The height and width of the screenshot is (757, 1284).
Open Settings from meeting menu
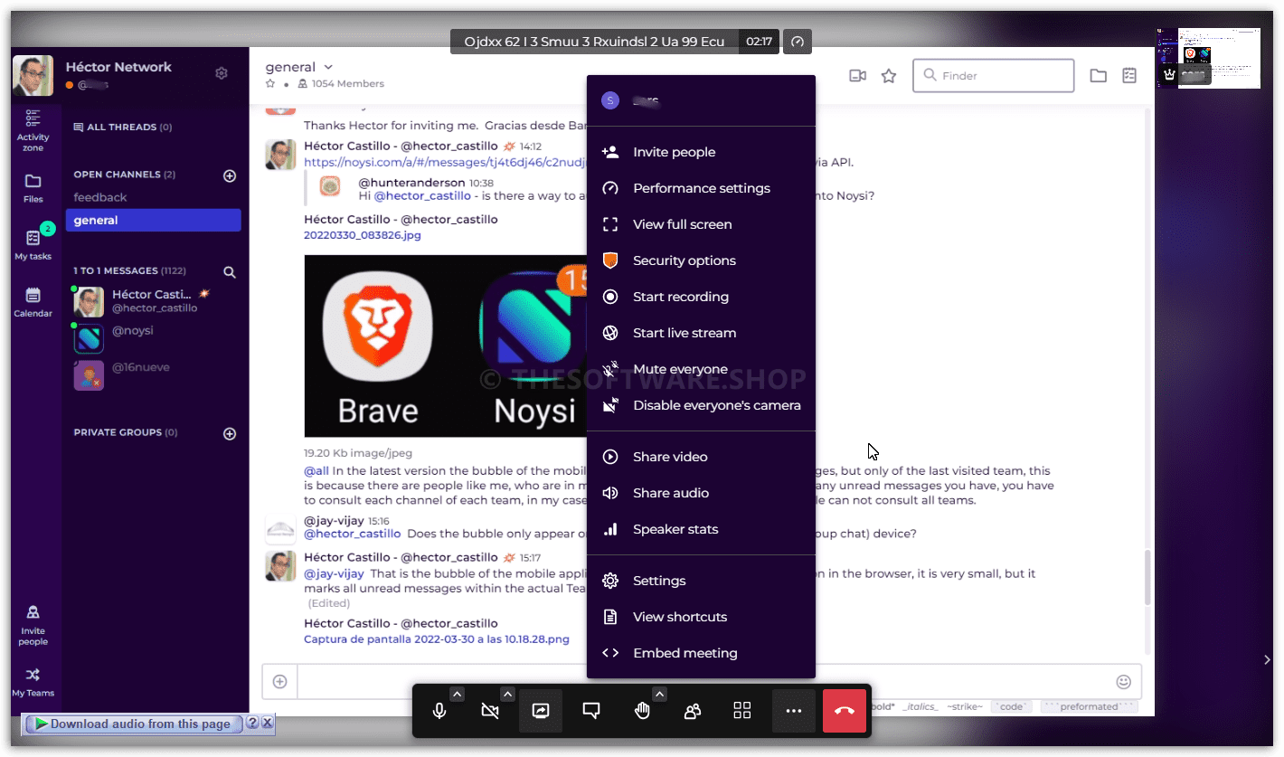click(x=701, y=581)
